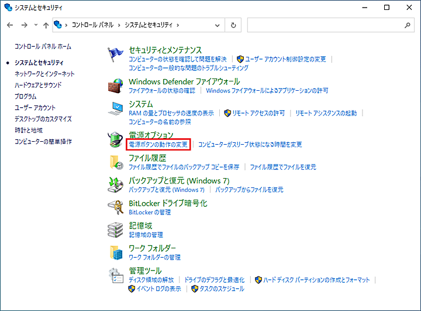
Task: Click the back arrow navigation button
Action: 10,25
